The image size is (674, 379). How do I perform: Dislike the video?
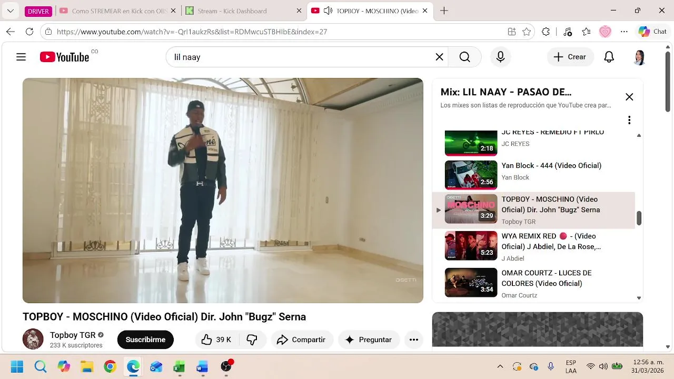[252, 340]
